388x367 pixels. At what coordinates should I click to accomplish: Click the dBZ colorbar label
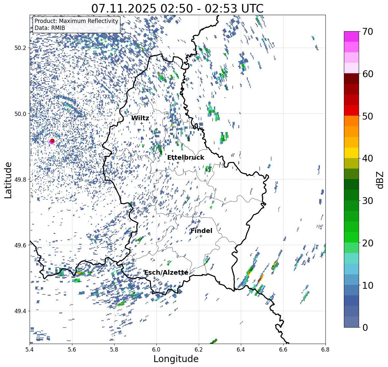point(380,180)
